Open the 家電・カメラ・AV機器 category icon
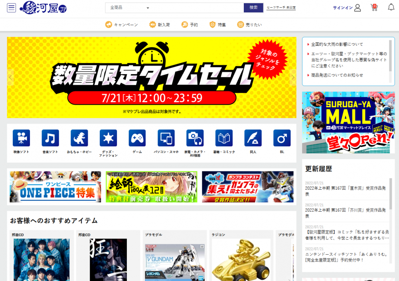The width and height of the screenshot is (399, 281). pyautogui.click(x=195, y=138)
